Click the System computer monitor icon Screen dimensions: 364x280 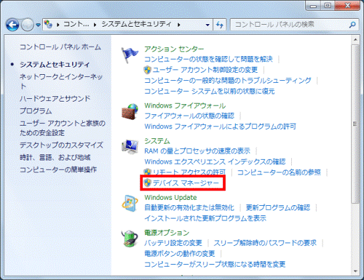pos(130,146)
